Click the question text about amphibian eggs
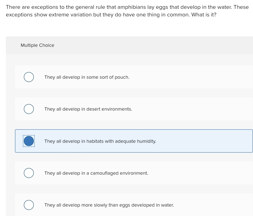Viewport: 253px width, 216px height. coord(127,11)
